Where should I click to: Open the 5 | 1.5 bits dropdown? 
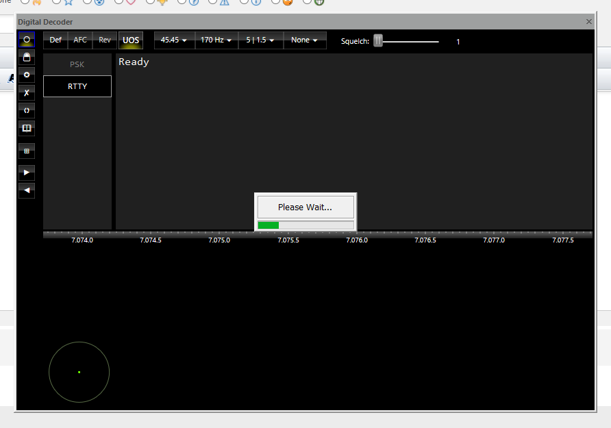pyautogui.click(x=260, y=40)
